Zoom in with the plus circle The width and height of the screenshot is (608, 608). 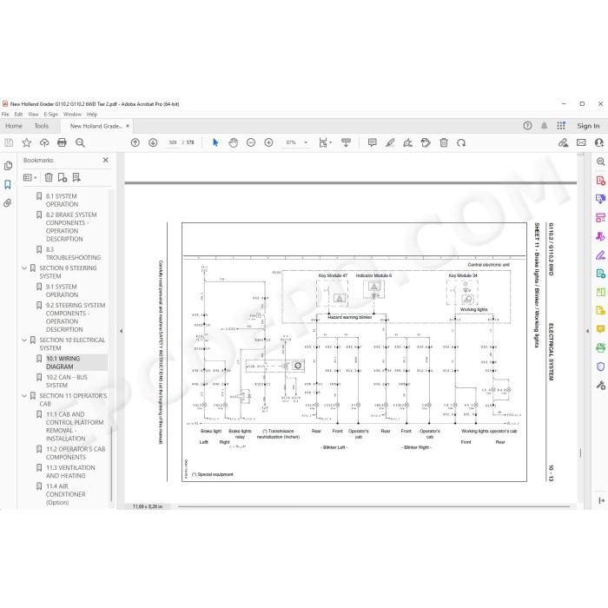tap(268, 142)
